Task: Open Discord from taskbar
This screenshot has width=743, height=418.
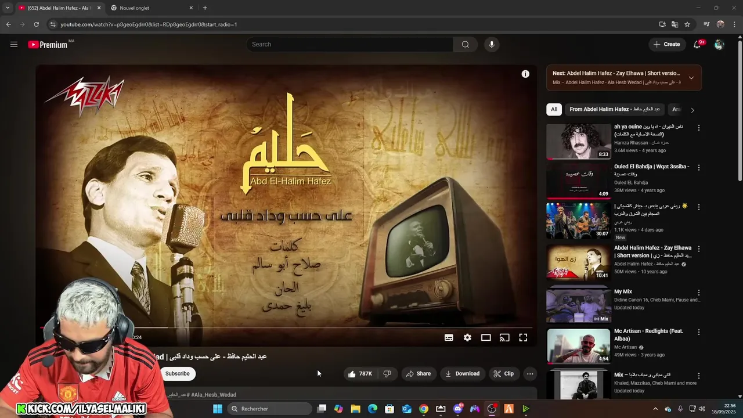Action: point(458,409)
